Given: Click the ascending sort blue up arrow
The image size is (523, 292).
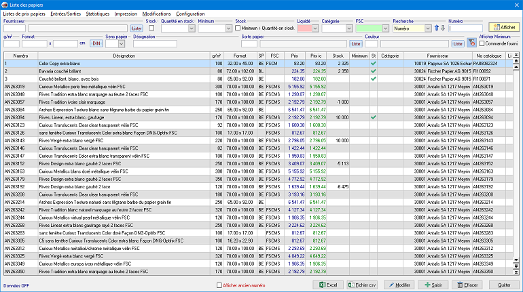Looking at the screenshot, I should pyautogui.click(x=436, y=28).
